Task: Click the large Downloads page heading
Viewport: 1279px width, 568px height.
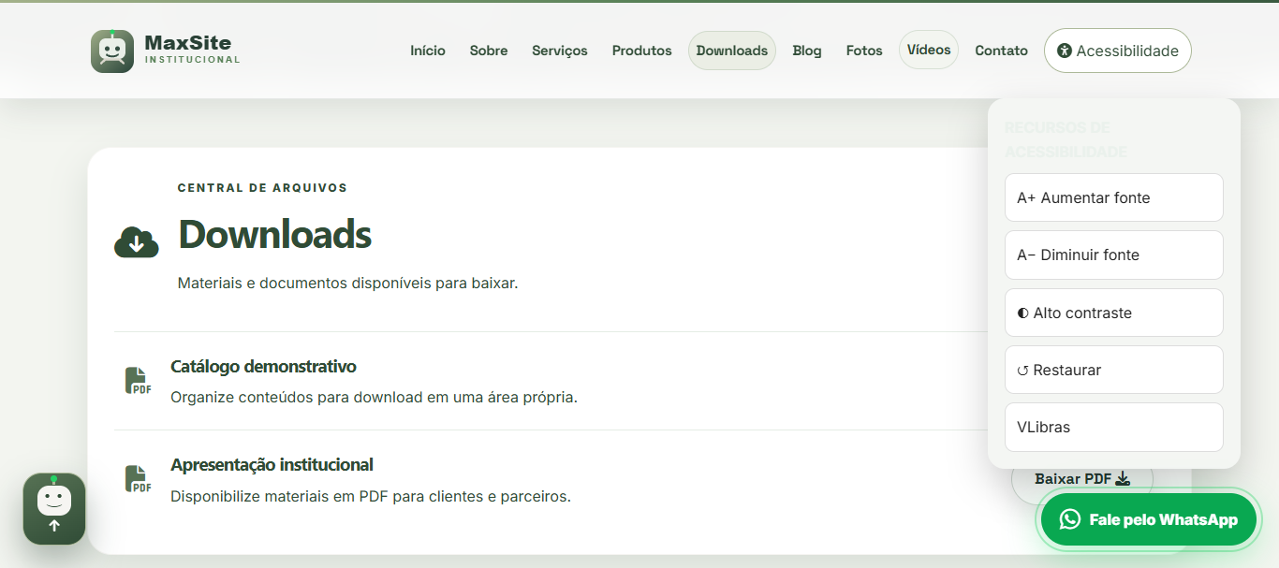Action: (x=275, y=234)
